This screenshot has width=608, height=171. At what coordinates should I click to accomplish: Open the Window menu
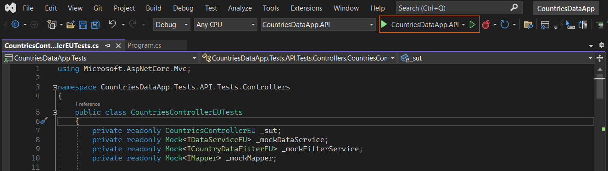[346, 8]
